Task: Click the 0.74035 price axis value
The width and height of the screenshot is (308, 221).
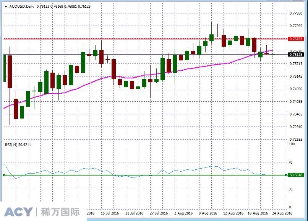Action: (x=296, y=102)
